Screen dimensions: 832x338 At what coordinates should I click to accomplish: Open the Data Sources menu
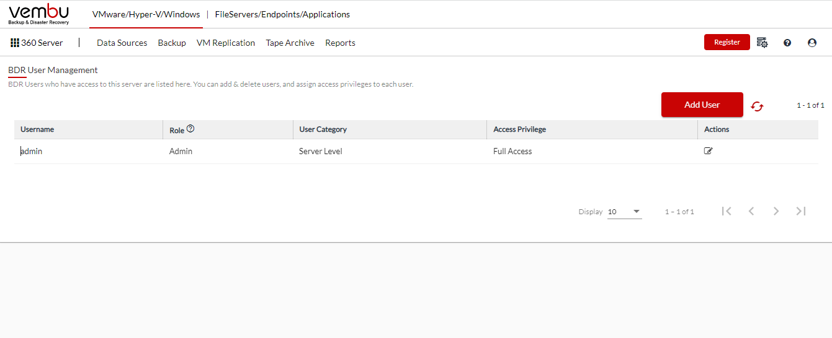point(122,43)
